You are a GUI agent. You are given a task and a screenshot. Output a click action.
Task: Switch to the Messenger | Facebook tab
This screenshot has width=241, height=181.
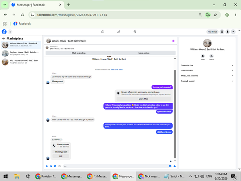coord(37,5)
